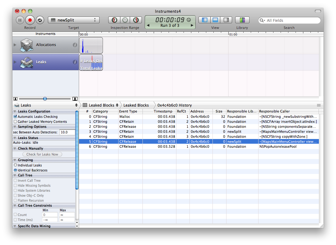
Task: Sort by the Timestamp column header
Action: 159,112
